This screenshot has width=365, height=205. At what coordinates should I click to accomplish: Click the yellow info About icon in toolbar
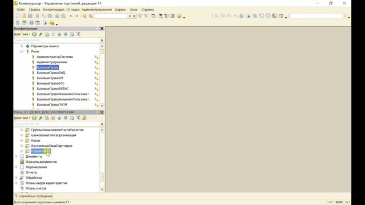pos(179,16)
